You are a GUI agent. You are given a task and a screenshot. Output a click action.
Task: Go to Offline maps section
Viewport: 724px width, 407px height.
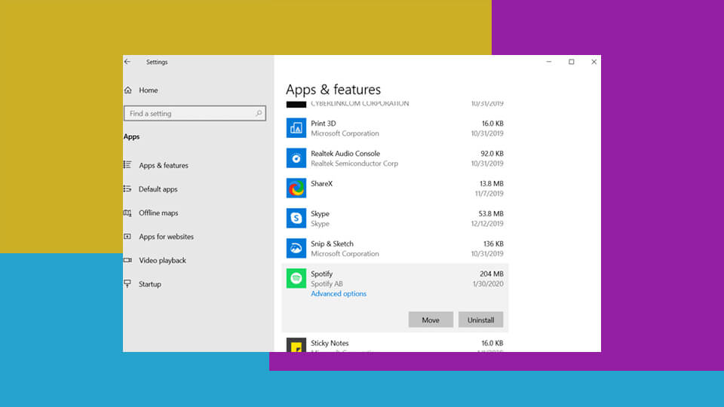[x=158, y=213]
